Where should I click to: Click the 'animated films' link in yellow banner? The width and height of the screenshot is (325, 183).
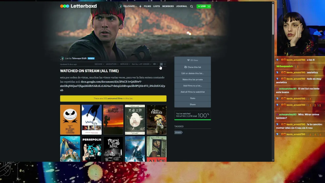tap(115, 98)
